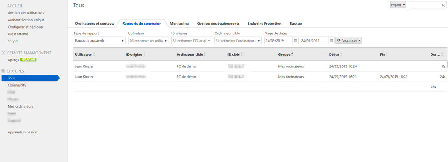Click PC de démo in first row
This screenshot has width=448, height=162.
(x=186, y=66)
